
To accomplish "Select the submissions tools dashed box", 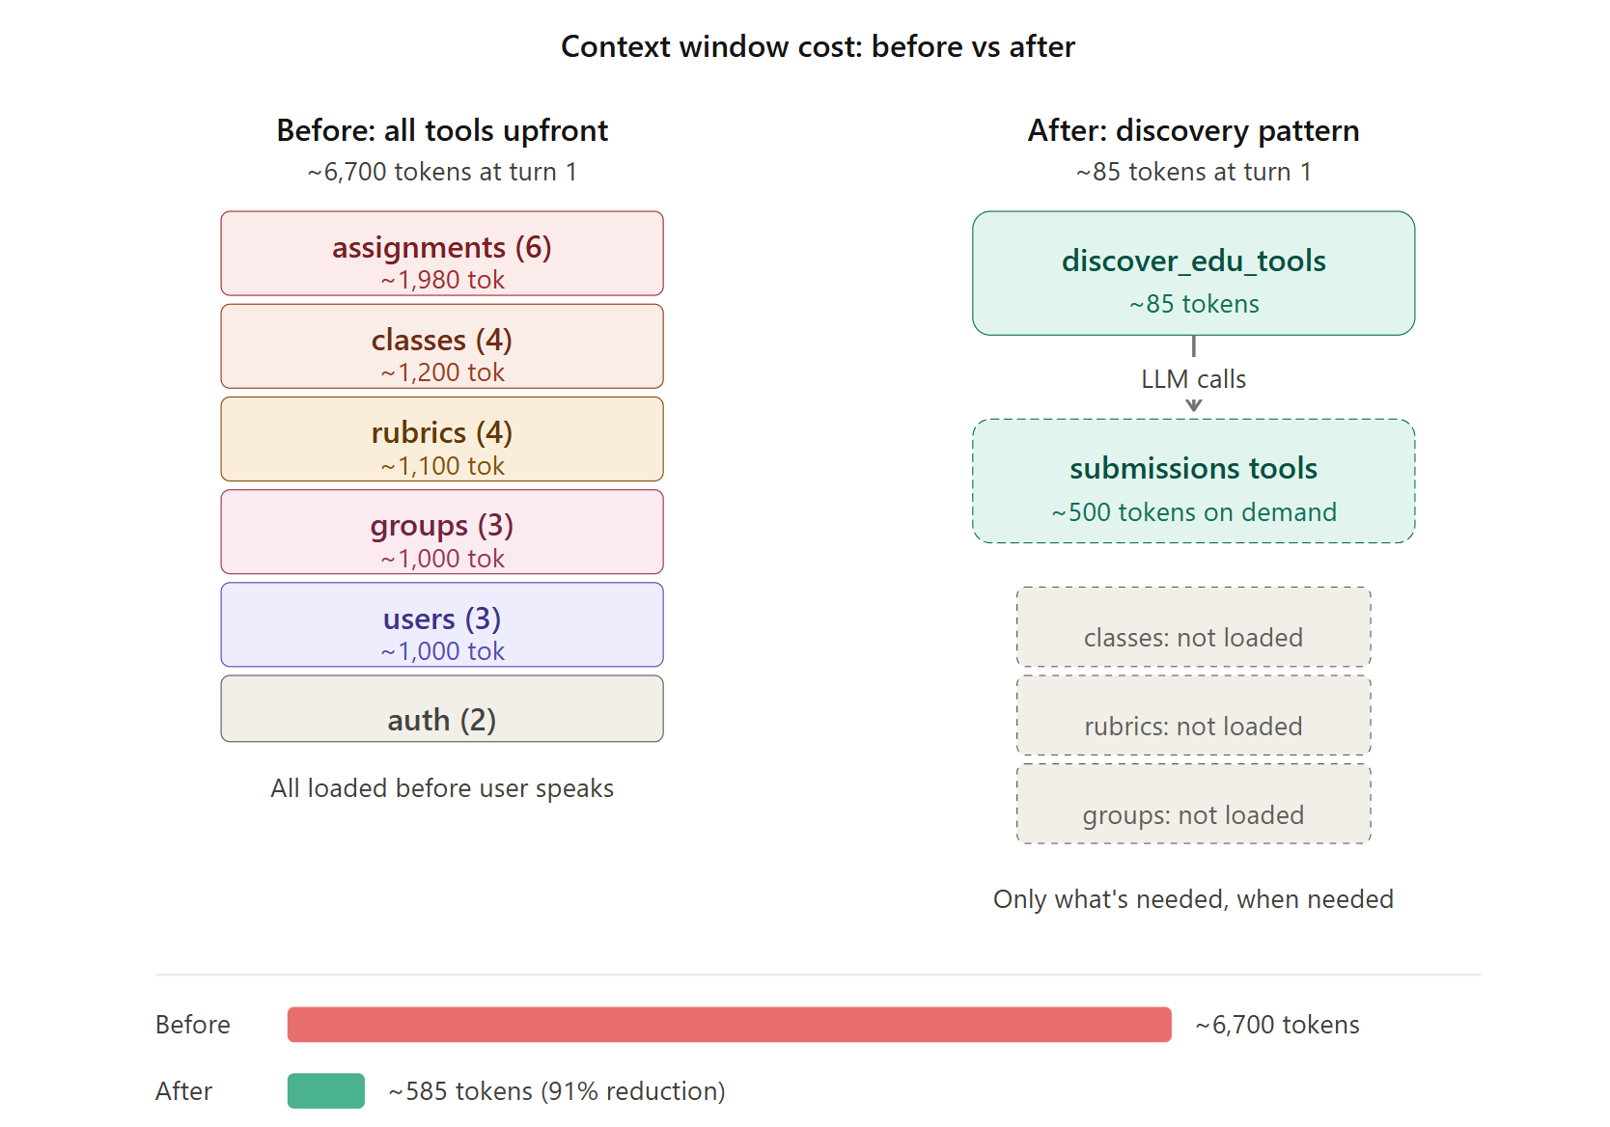I will (x=1194, y=481).
